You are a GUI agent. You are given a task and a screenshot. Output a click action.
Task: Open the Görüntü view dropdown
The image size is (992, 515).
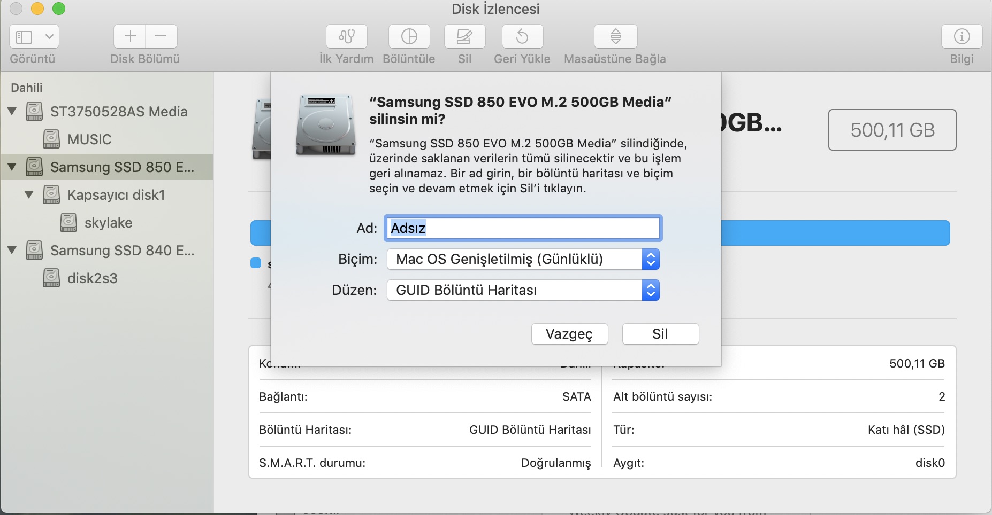pyautogui.click(x=34, y=37)
